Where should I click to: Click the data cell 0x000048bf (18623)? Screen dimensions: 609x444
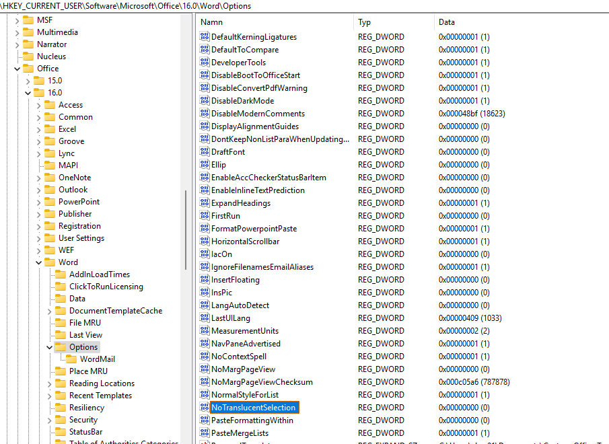pos(472,113)
